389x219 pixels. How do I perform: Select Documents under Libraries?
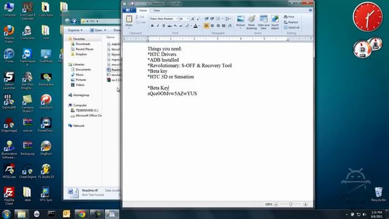pos(81,69)
